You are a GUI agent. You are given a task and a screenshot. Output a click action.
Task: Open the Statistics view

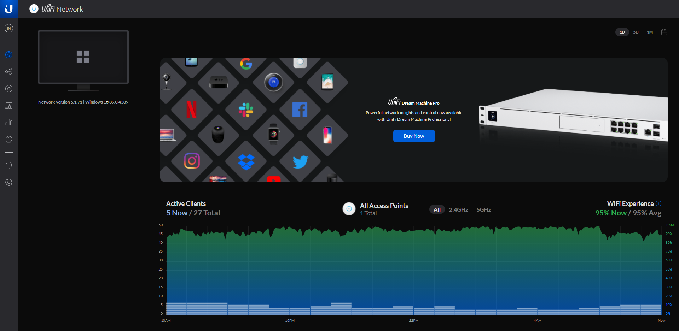pyautogui.click(x=9, y=123)
